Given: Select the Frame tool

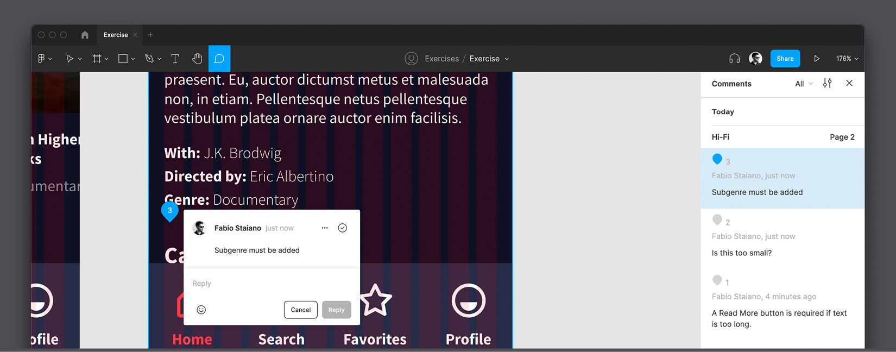Looking at the screenshot, I should [97, 59].
